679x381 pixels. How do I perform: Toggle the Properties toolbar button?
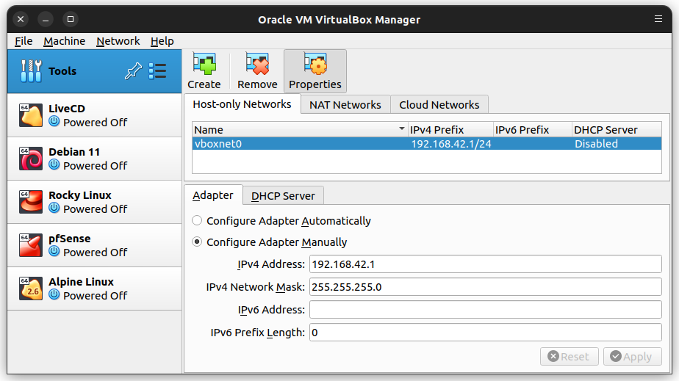[x=315, y=71]
